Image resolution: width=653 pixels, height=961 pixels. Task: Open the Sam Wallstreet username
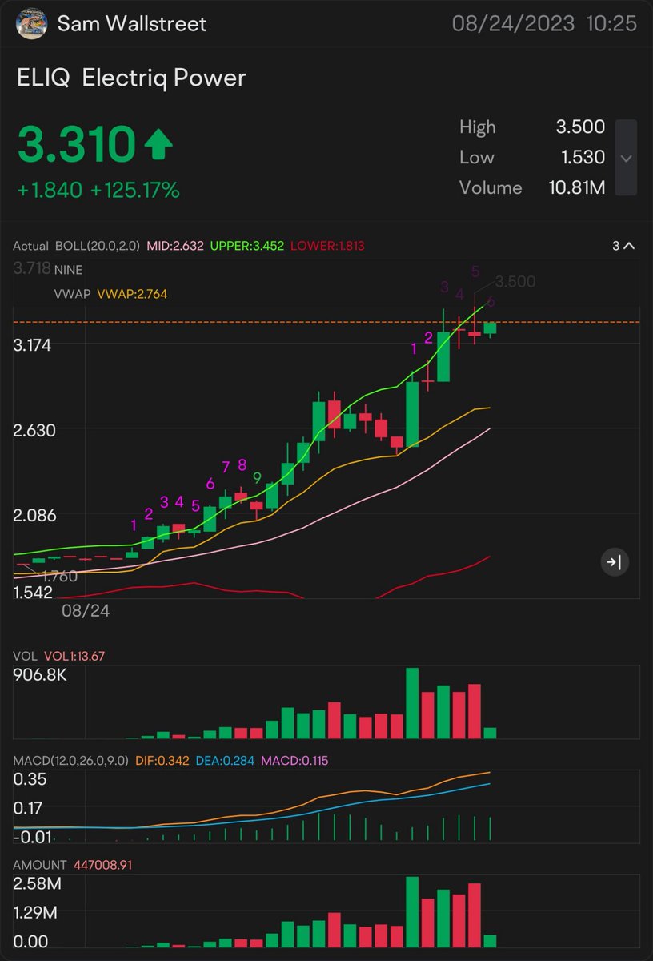132,24
